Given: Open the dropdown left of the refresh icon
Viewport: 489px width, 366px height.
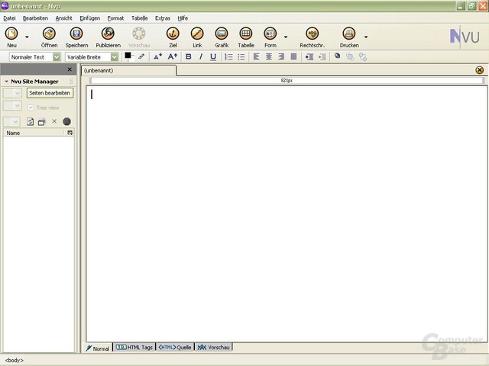Looking at the screenshot, I should point(12,122).
